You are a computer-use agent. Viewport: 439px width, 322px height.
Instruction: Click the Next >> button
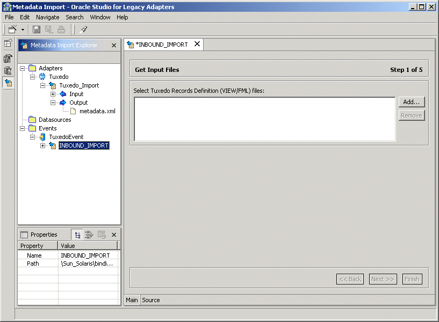coord(383,279)
